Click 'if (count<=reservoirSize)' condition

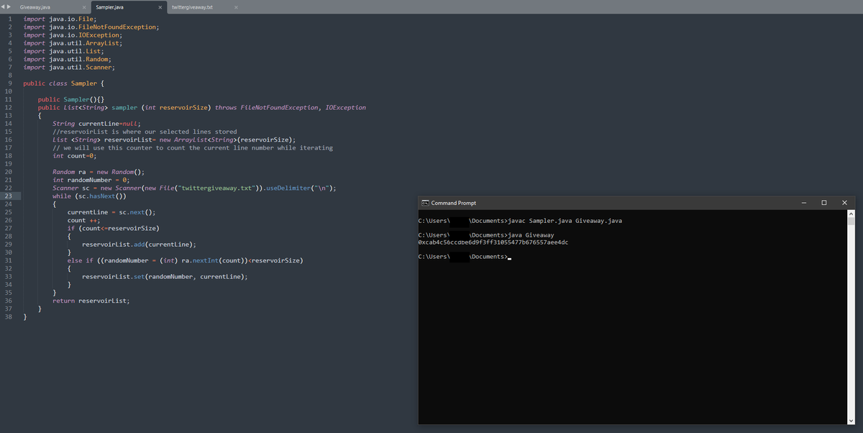point(114,228)
